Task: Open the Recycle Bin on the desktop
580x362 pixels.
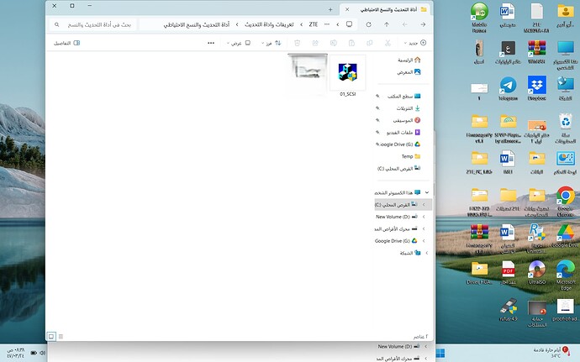Action: tap(565, 129)
